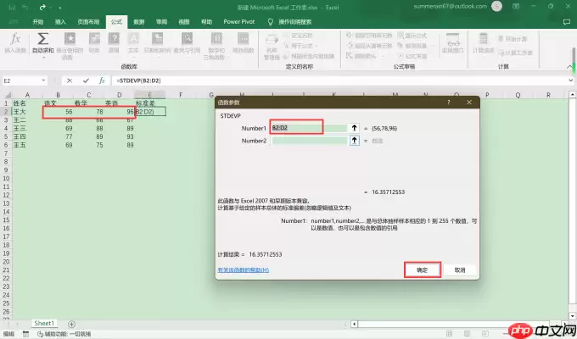Click the dialog help question mark
Image resolution: width=577 pixels, height=339 pixels.
pyautogui.click(x=449, y=103)
